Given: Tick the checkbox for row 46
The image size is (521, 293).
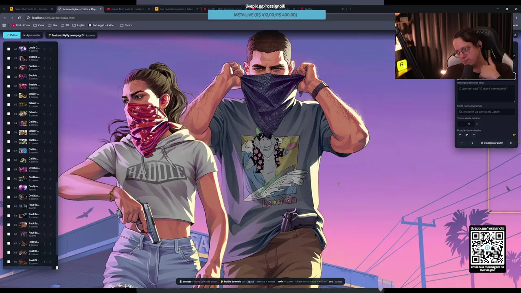Looking at the screenshot, I should [x=9, y=49].
